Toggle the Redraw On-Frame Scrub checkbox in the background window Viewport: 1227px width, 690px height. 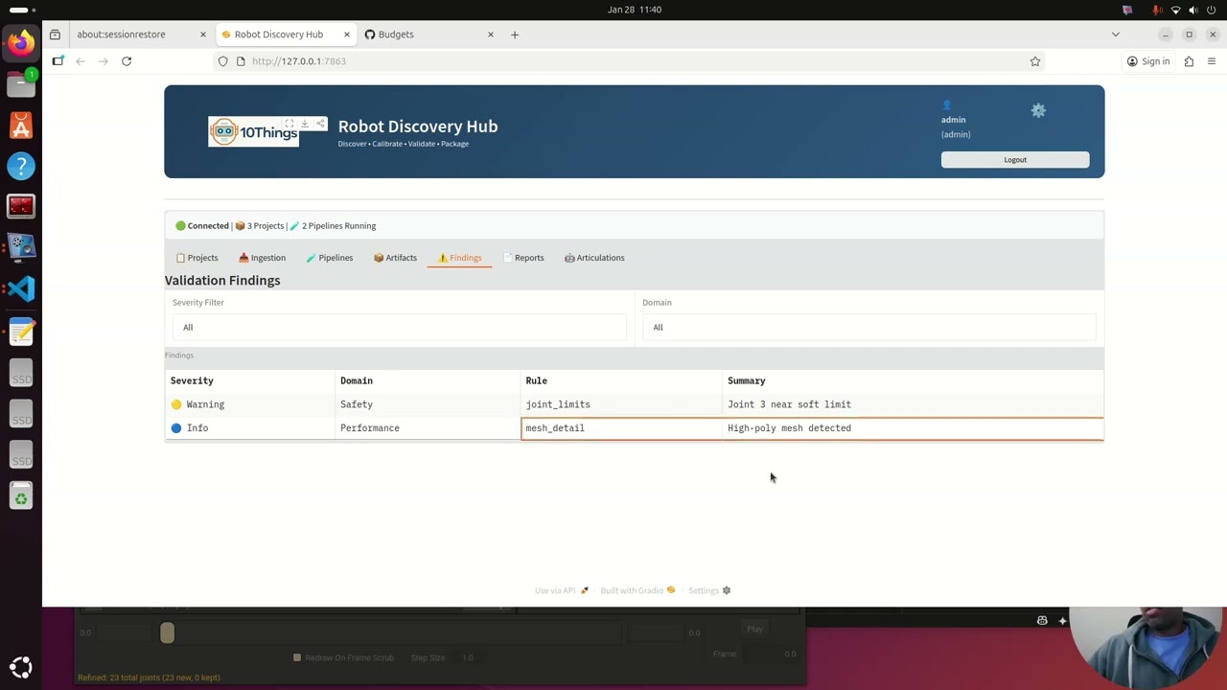297,657
